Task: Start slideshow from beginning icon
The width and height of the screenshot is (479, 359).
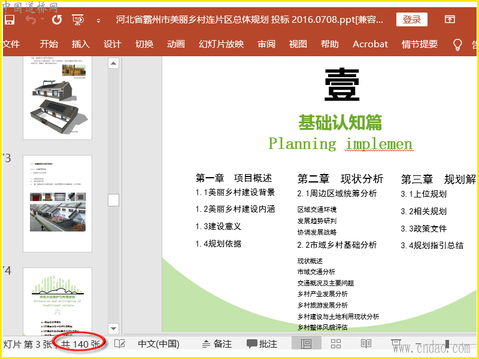Action: pyautogui.click(x=78, y=20)
